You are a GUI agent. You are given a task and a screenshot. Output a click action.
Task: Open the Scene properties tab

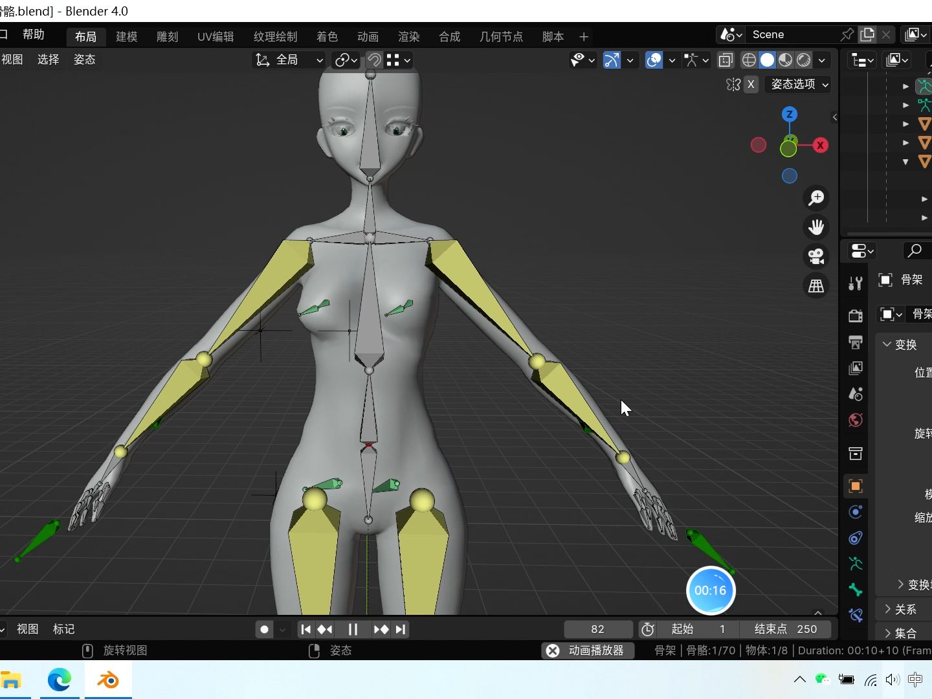pyautogui.click(x=856, y=394)
